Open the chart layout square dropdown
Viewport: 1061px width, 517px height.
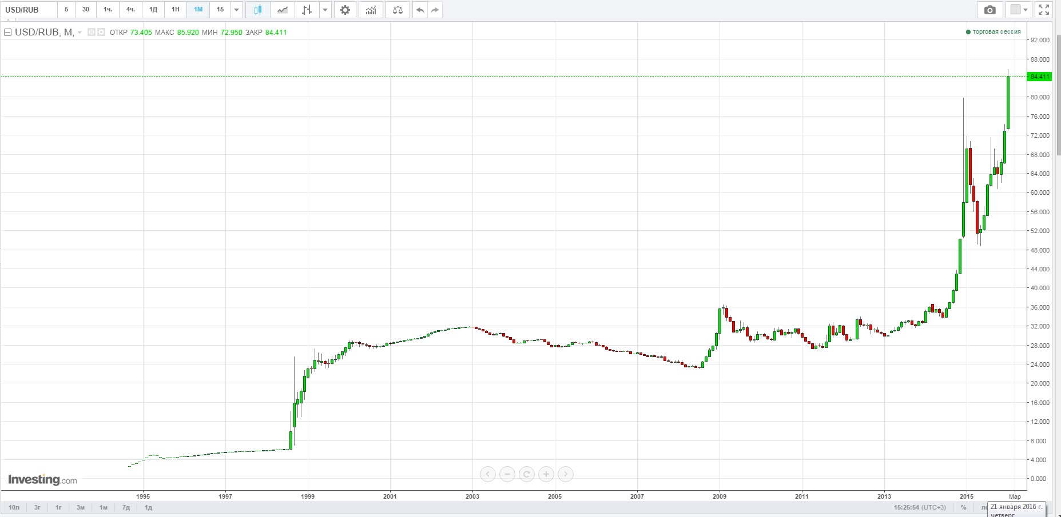click(1019, 10)
